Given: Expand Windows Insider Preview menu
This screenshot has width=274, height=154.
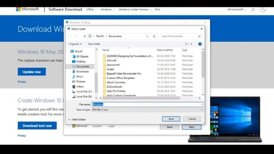Looking at the screenshot, I should (135, 9).
